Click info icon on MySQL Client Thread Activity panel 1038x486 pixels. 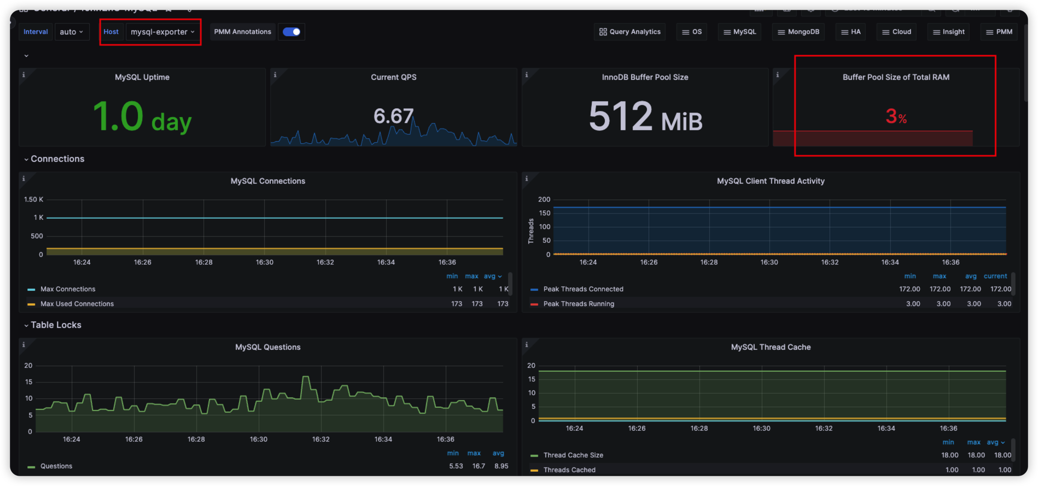pos(527,179)
